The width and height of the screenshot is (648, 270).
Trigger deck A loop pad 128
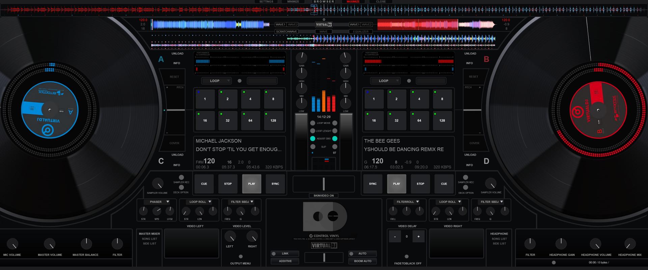(273, 120)
